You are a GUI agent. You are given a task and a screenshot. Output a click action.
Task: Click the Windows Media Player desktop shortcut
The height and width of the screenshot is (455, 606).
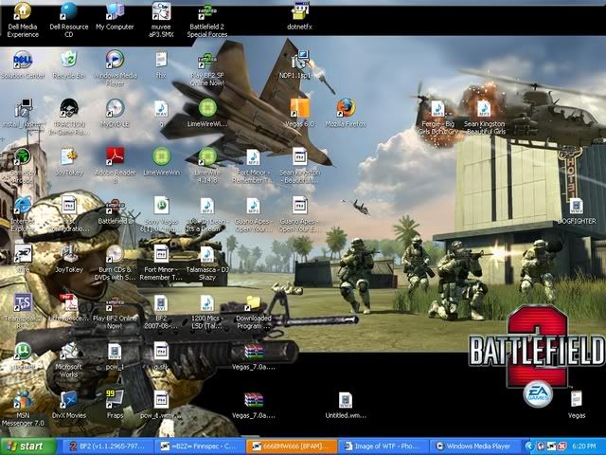click(116, 68)
